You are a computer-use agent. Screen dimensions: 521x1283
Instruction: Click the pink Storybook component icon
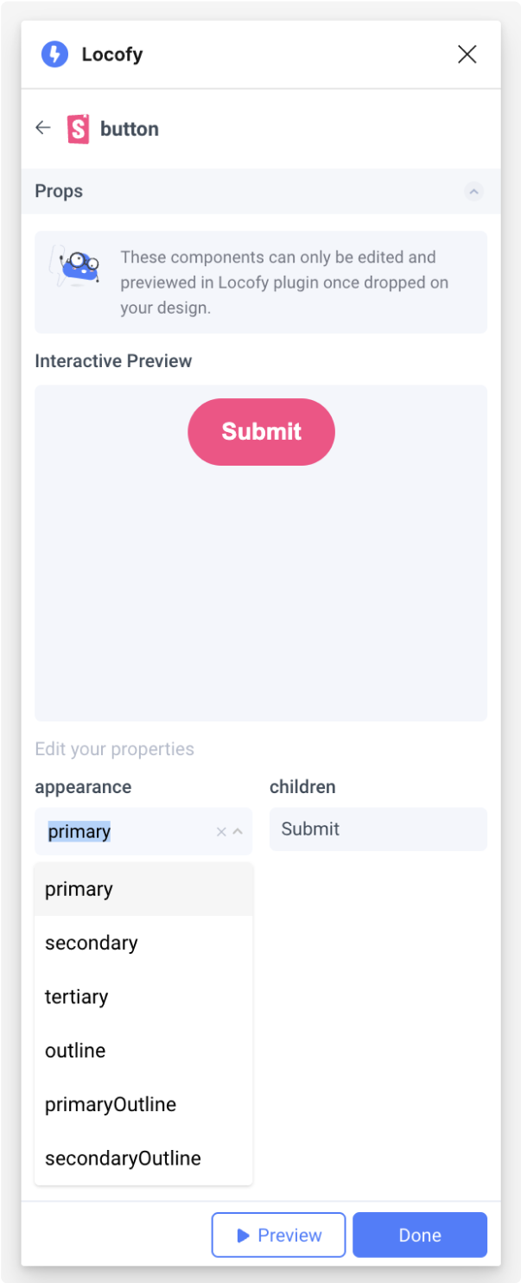79,129
